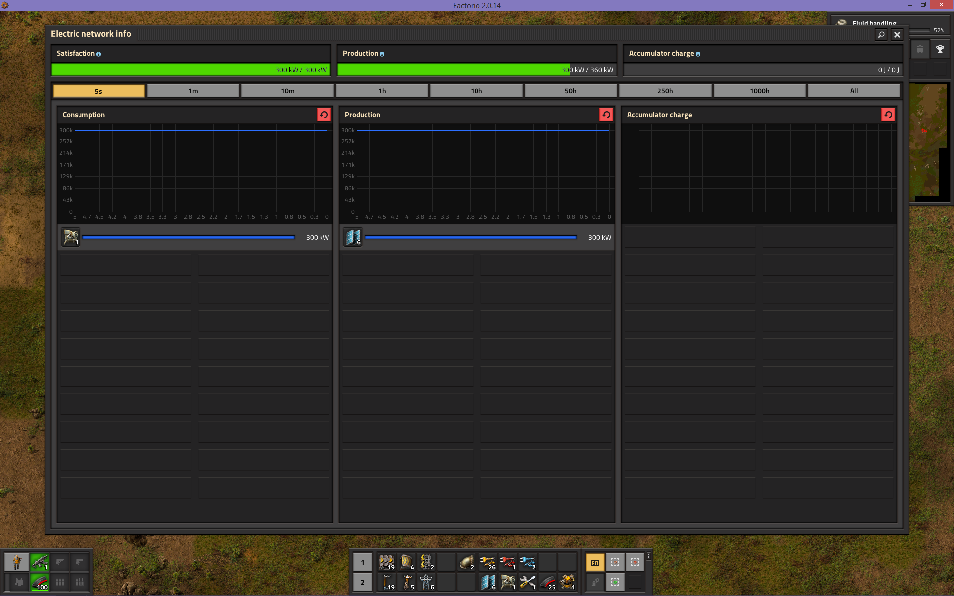Image resolution: width=954 pixels, height=596 pixels.
Task: Open character screen via engineer icon
Action: tap(17, 562)
